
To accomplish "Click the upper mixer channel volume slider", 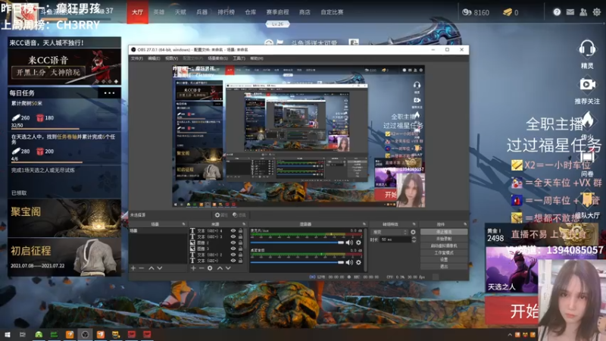I will 297,242.
